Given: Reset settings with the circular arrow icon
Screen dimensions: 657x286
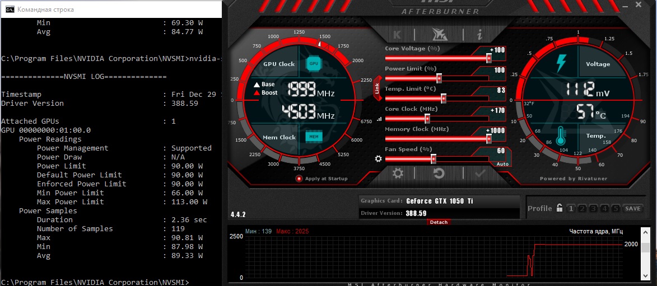Looking at the screenshot, I should coord(439,172).
